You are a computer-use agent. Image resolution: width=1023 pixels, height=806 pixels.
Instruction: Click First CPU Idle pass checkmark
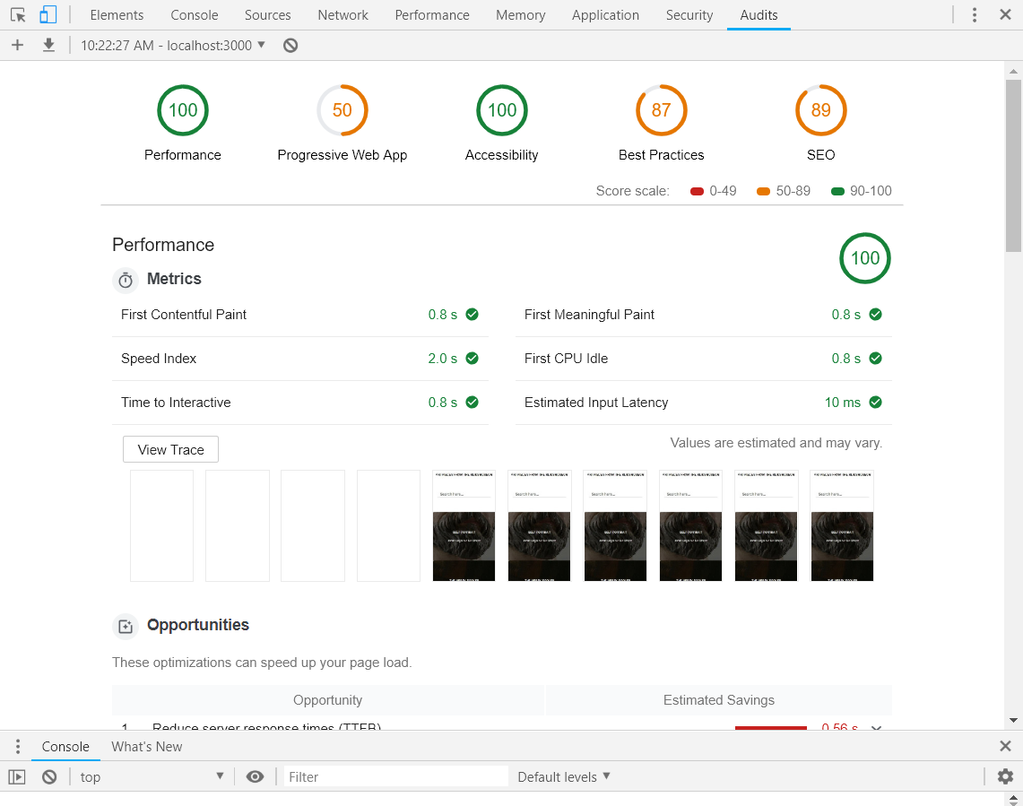[x=876, y=359]
